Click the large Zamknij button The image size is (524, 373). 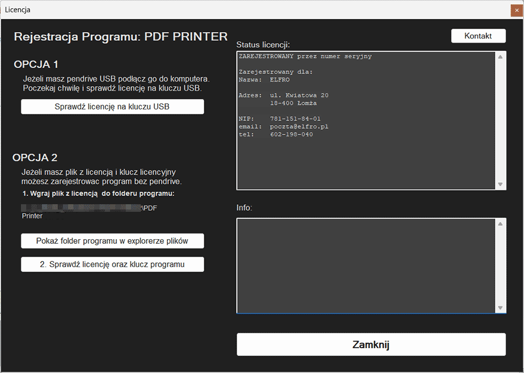(x=371, y=344)
